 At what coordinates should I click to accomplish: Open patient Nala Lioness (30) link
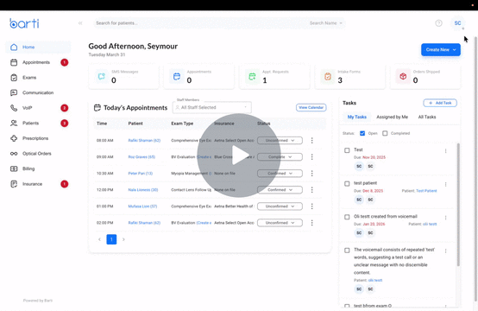[143, 190]
